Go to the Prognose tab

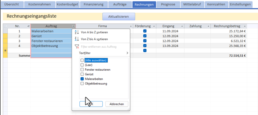click(x=168, y=4)
